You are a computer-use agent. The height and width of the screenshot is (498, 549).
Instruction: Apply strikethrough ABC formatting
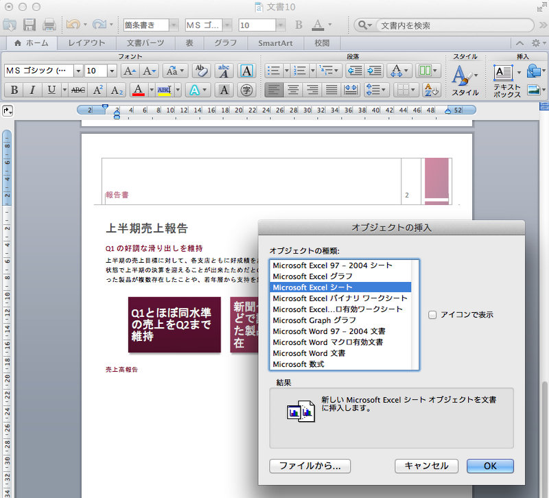coord(78,90)
